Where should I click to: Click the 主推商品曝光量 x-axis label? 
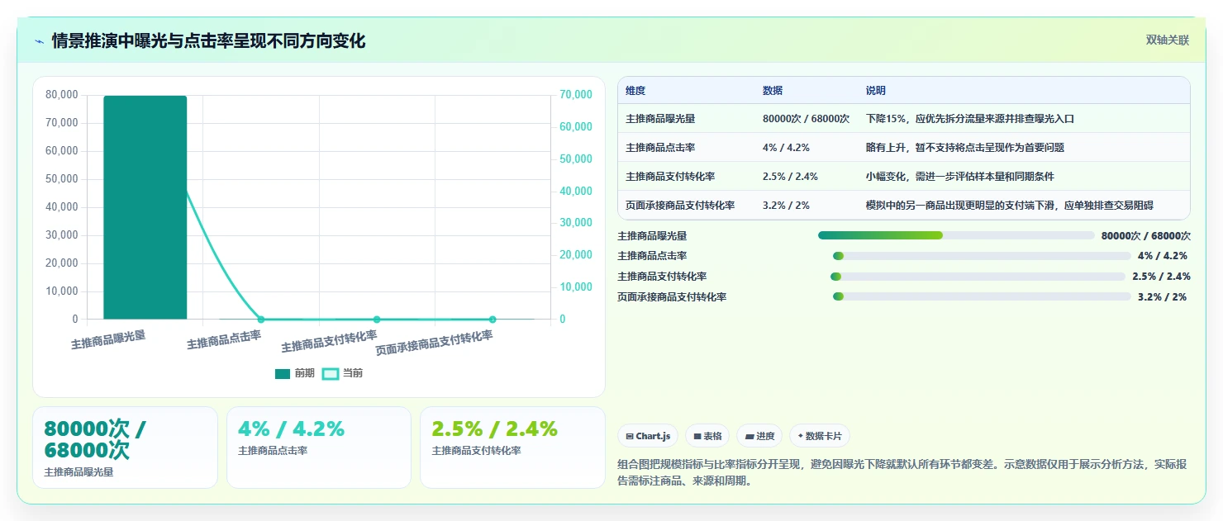coord(108,339)
